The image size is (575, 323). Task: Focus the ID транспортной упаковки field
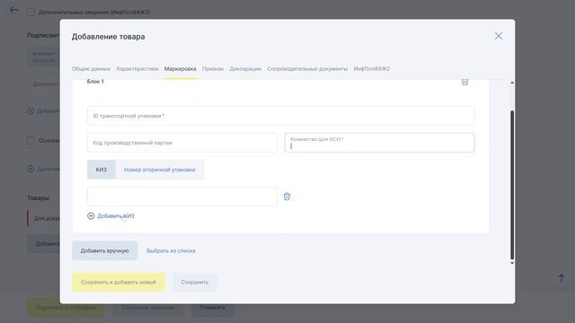click(281, 116)
